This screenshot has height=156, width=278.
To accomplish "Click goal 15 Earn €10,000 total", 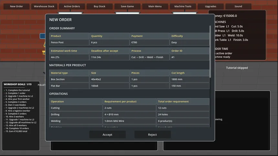I will point(16,131).
